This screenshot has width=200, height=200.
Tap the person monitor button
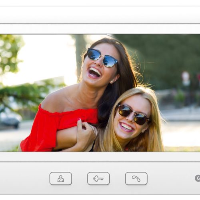tap(61, 178)
